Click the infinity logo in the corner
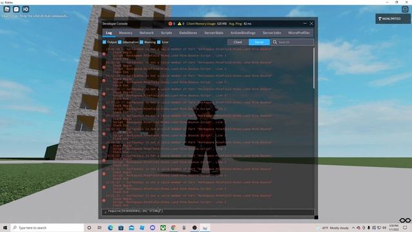Viewport: 412px width, 232px height. [x=405, y=220]
